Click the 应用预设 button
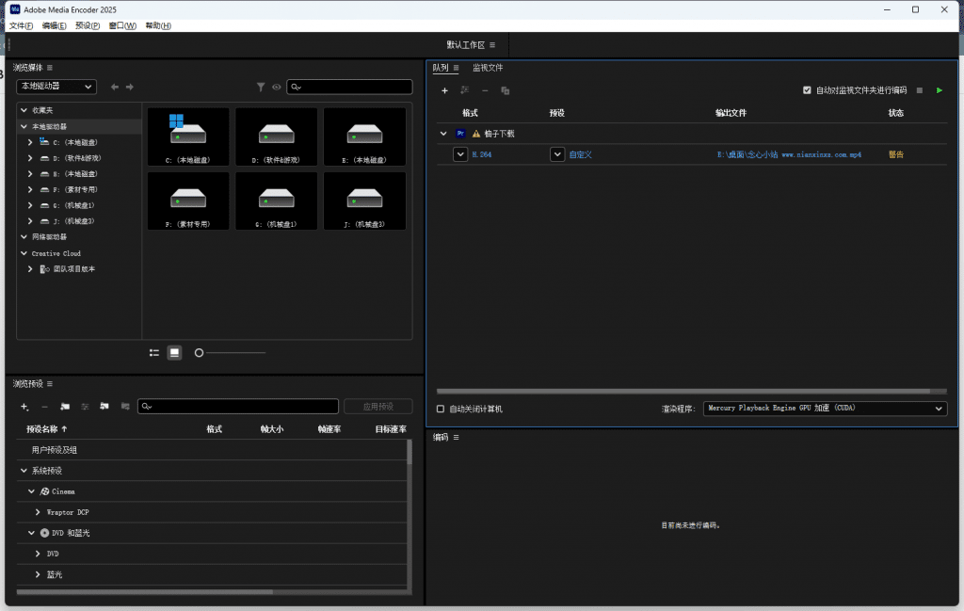 point(378,407)
